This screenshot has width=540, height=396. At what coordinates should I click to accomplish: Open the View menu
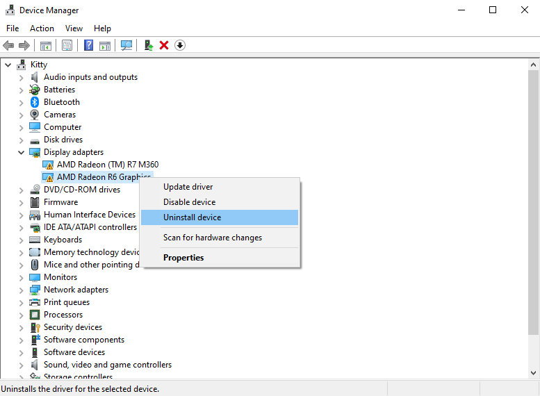74,28
